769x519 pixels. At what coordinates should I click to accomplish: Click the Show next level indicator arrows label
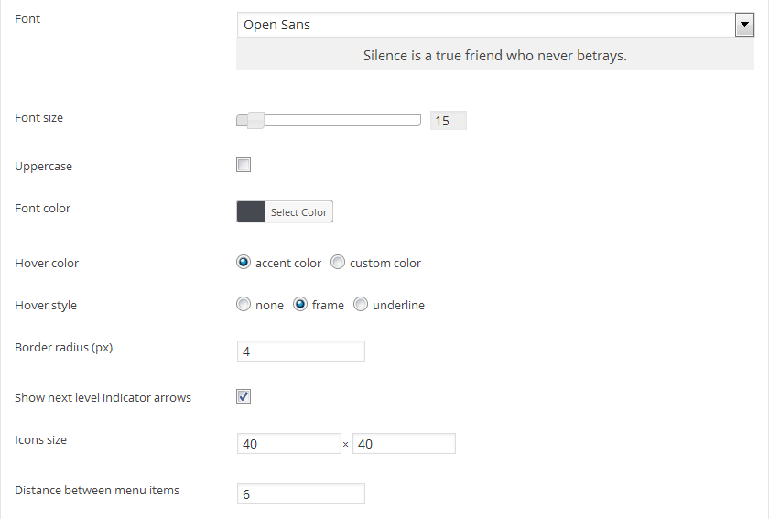pos(103,397)
